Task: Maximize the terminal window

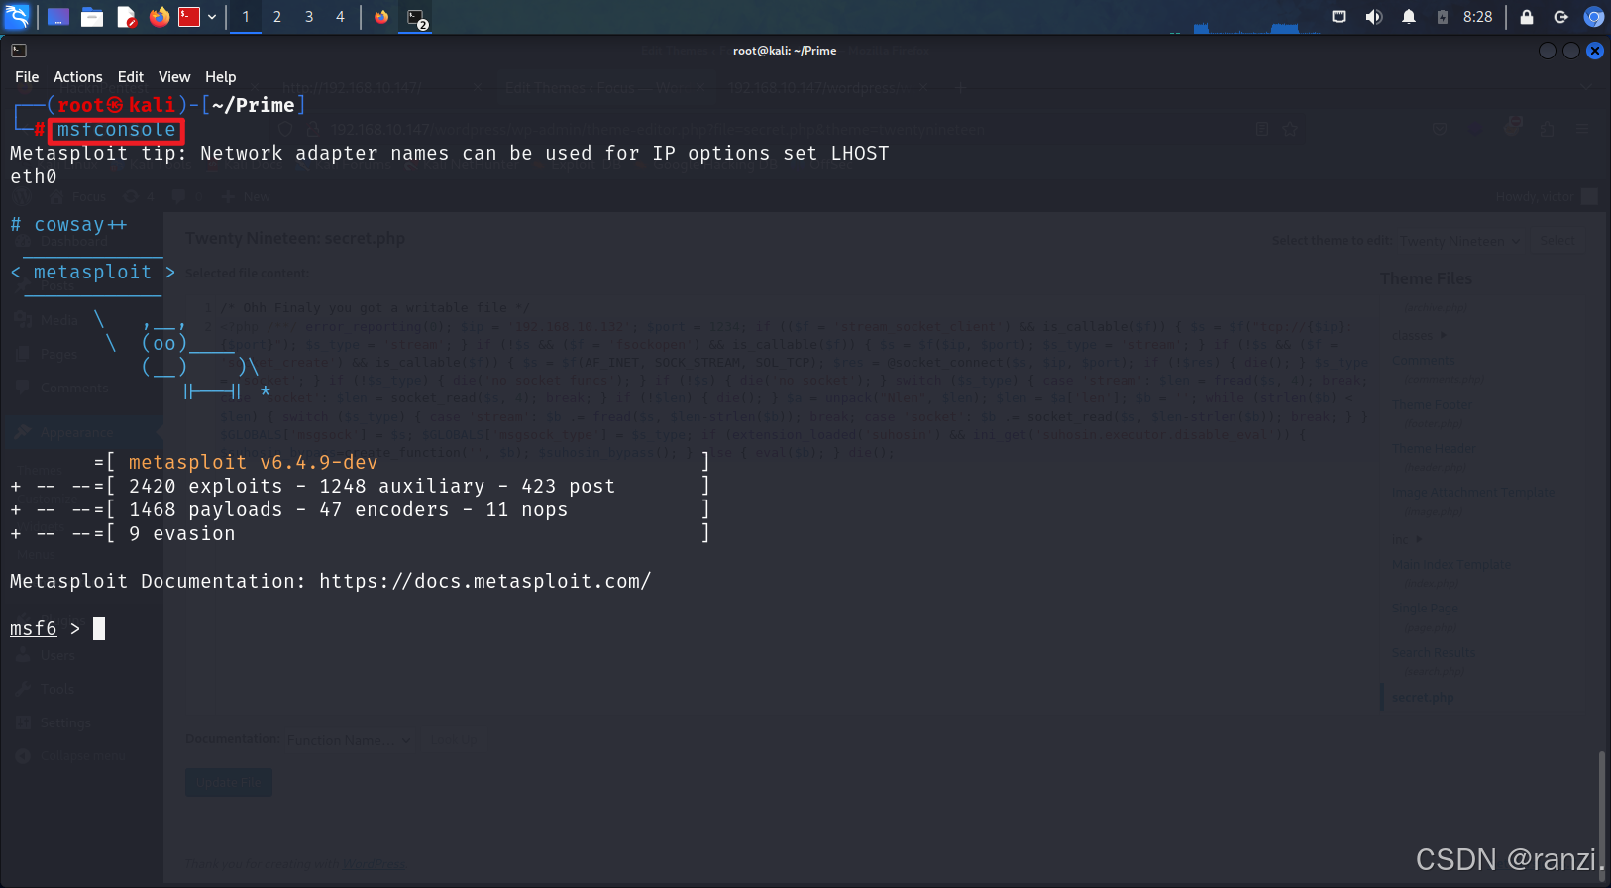Action: pos(1571,51)
